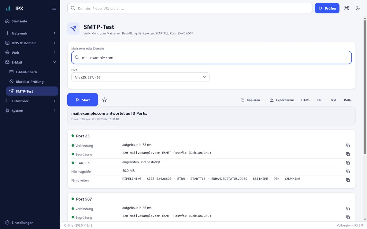Copy the Port 25 Begrüßung row
This screenshot has height=229, width=367.
(348, 154)
